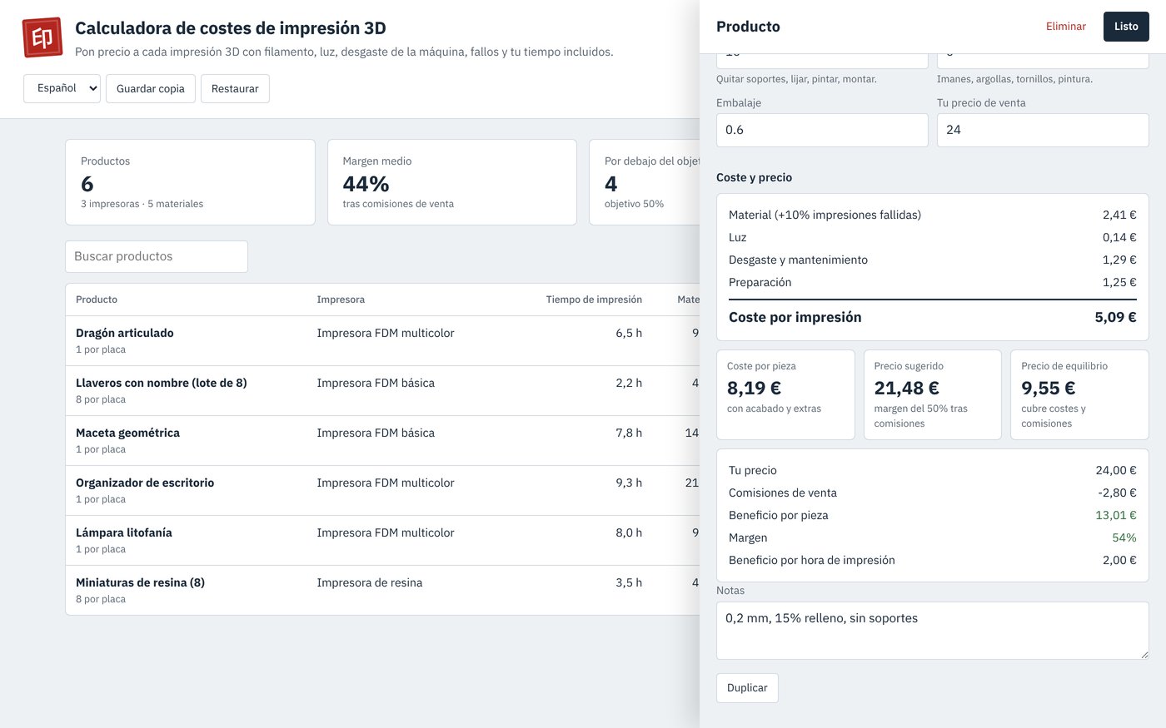Select the Organizador de escritorio row

pos(382,490)
